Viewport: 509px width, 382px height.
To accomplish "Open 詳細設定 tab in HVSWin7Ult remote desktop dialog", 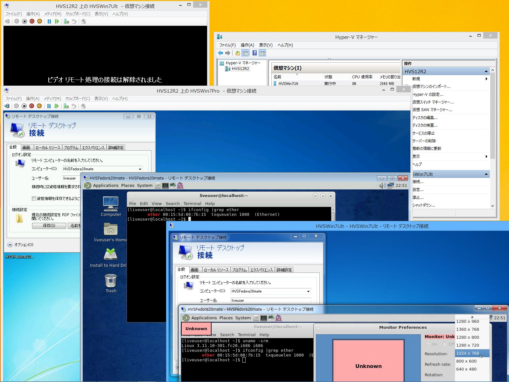I will 284,270.
